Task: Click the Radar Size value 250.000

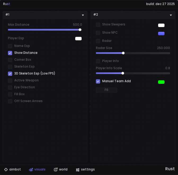Action: 163,48
